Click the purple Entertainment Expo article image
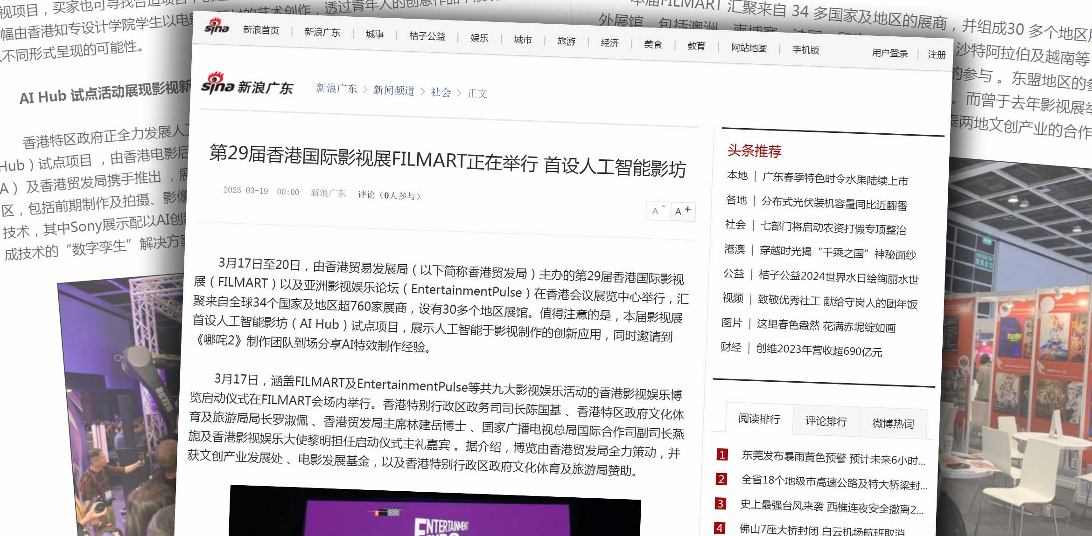The width and height of the screenshot is (1092, 536). tap(435, 512)
